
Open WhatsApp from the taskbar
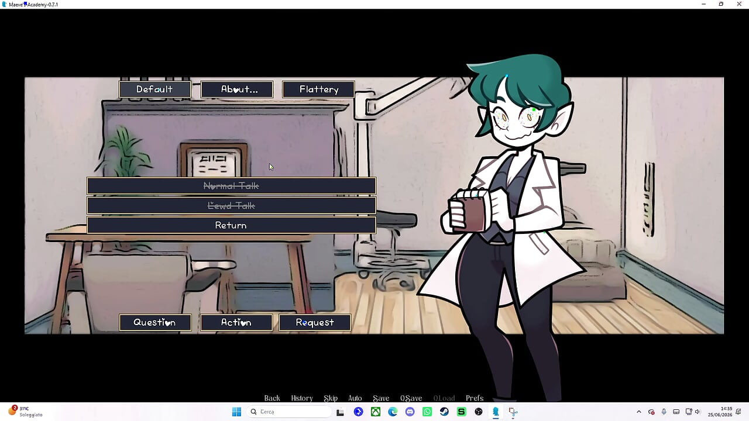(x=427, y=412)
